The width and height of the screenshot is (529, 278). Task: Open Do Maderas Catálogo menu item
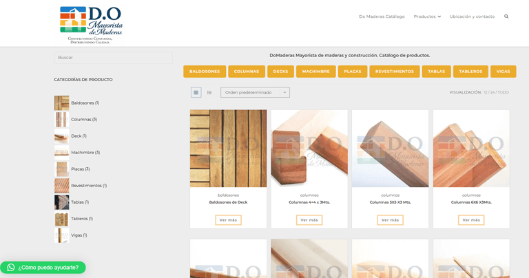tap(382, 17)
